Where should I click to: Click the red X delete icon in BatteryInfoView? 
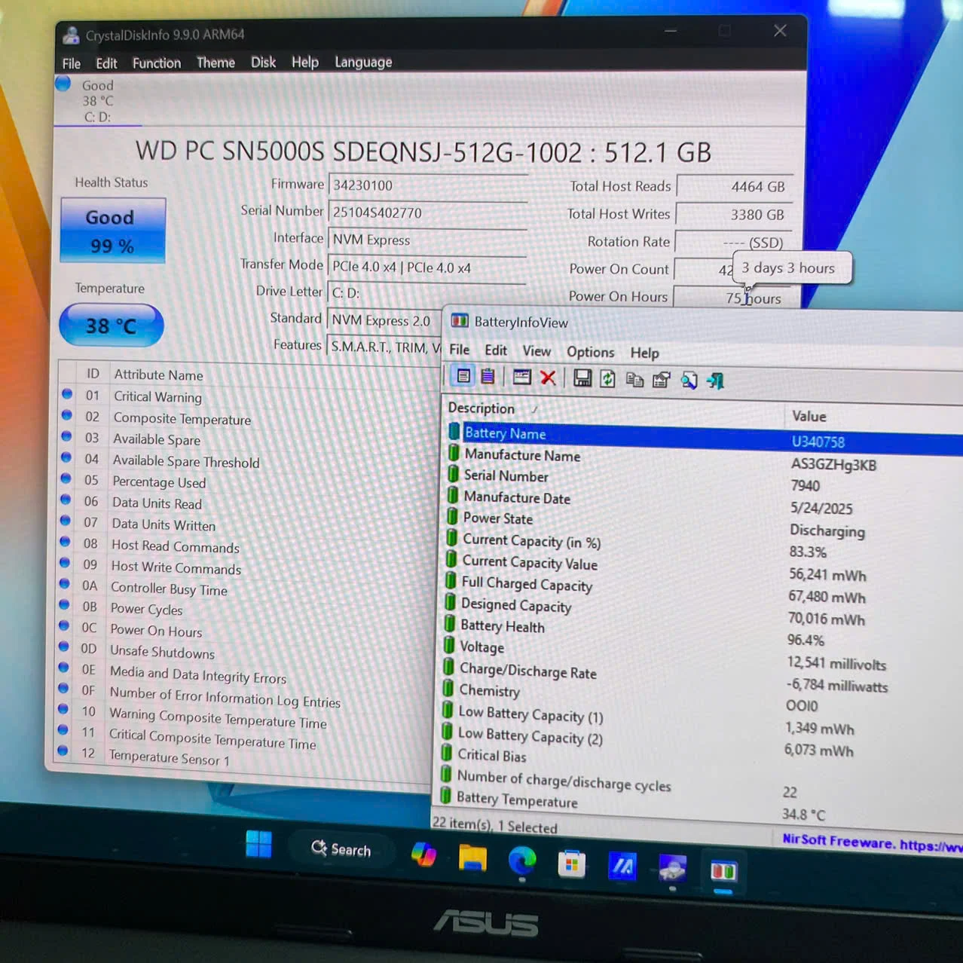pyautogui.click(x=548, y=378)
